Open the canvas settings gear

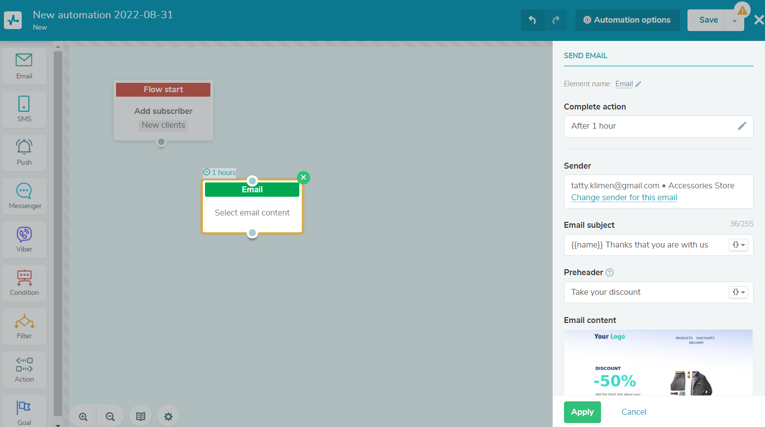[x=168, y=417]
